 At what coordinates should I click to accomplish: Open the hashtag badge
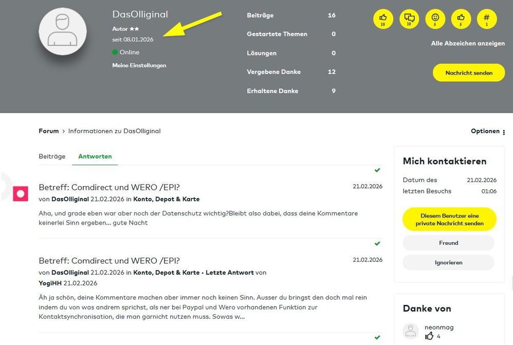tap(487, 19)
